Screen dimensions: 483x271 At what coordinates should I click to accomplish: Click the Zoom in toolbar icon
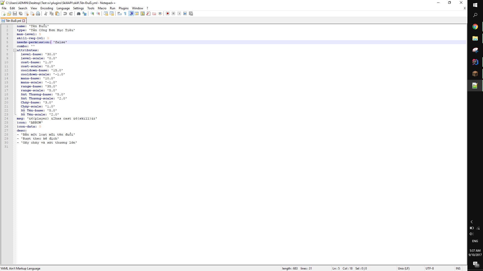[x=92, y=14]
